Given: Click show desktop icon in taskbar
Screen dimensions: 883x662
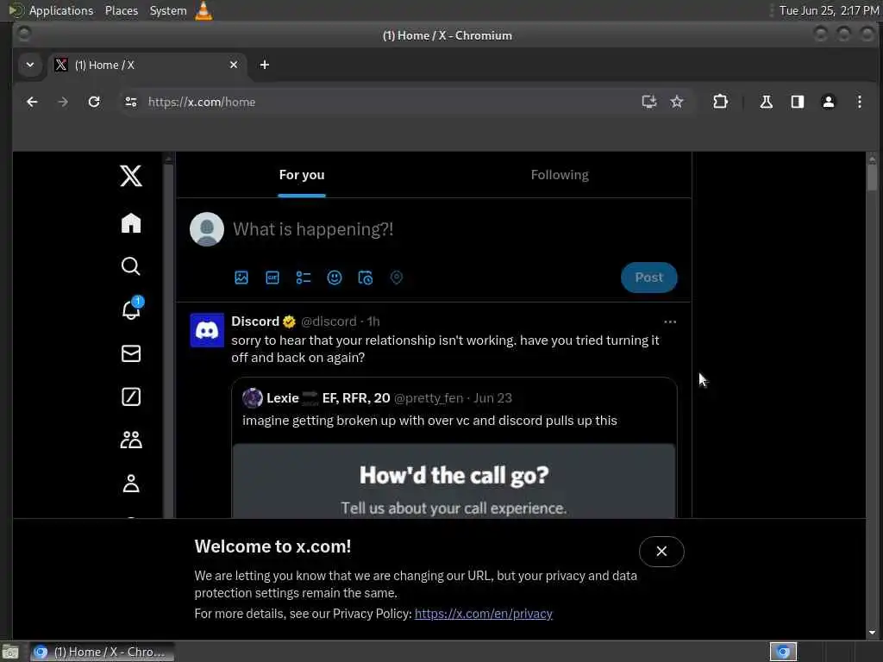Looking at the screenshot, I should [x=10, y=653].
